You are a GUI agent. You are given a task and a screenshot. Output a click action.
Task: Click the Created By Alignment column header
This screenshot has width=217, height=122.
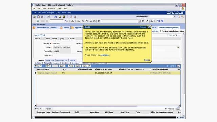click(x=159, y=69)
